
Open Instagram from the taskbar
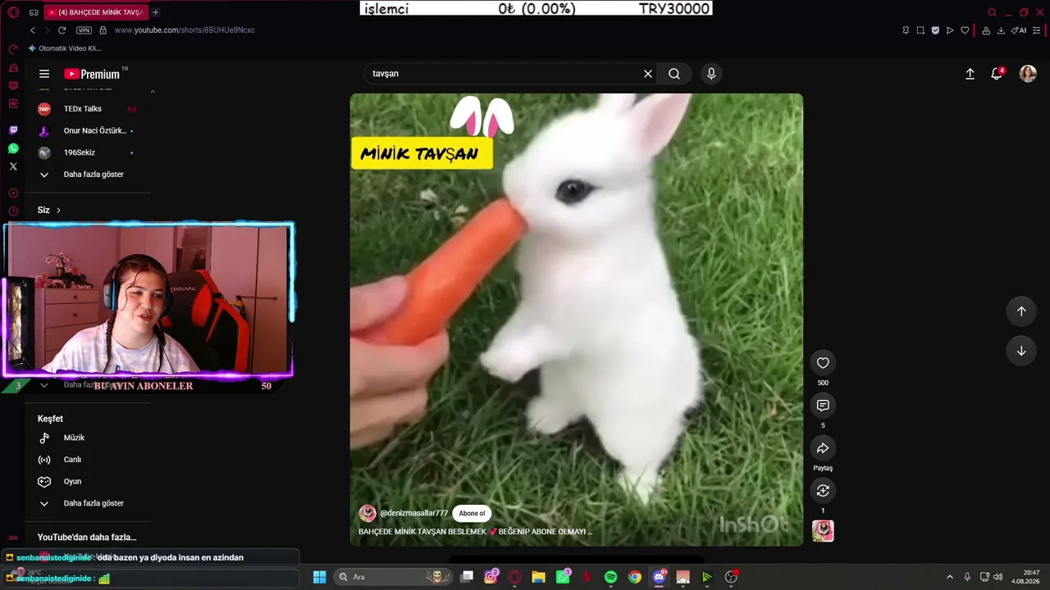491,577
